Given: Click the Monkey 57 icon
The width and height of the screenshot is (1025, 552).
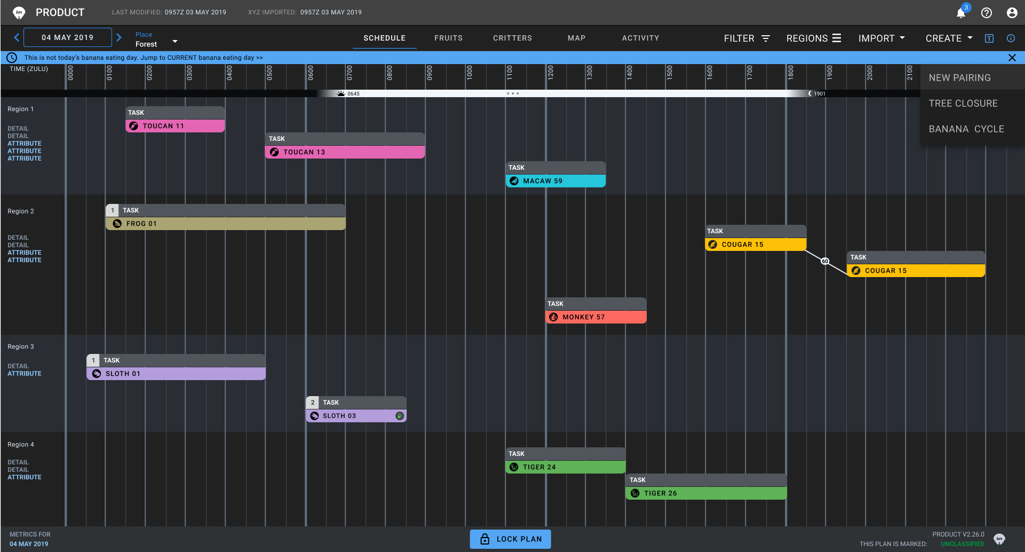Looking at the screenshot, I should [x=553, y=317].
